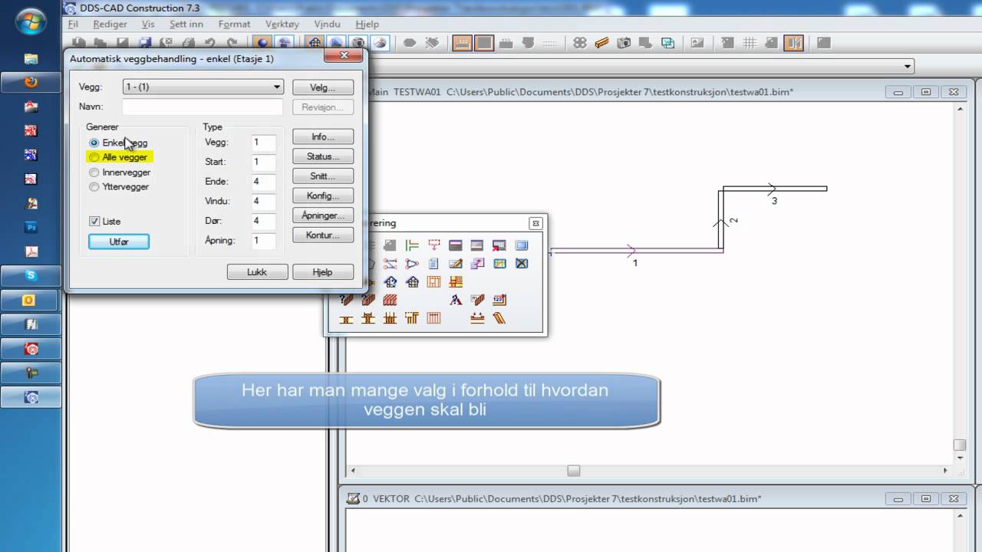Click the undo arrow in main toolbar
The height and width of the screenshot is (552, 982).
point(209,43)
